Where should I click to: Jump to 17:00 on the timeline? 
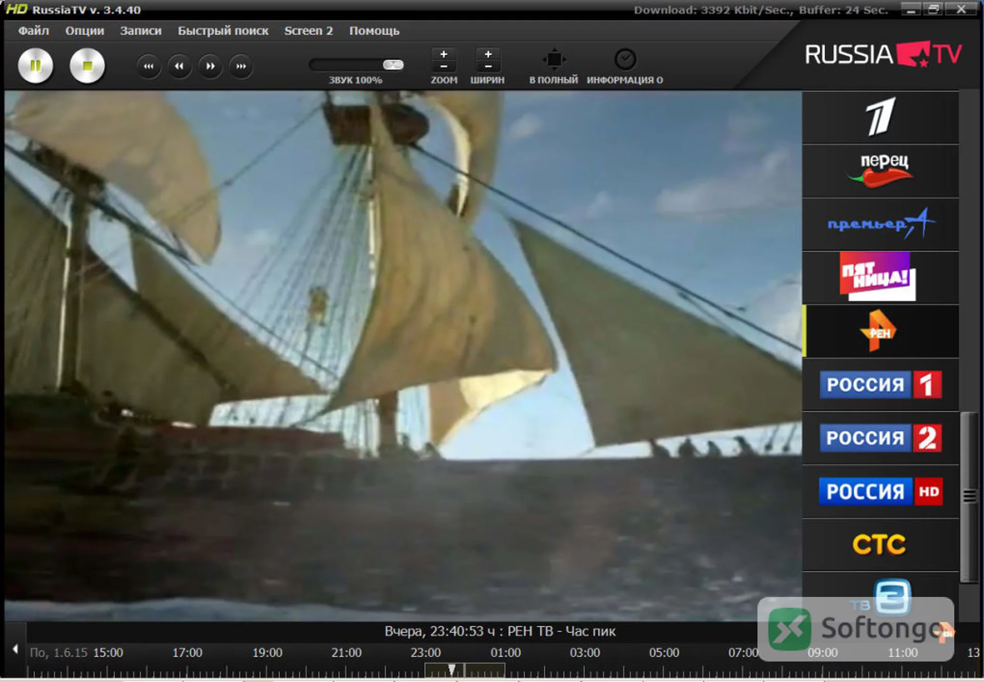(x=187, y=653)
